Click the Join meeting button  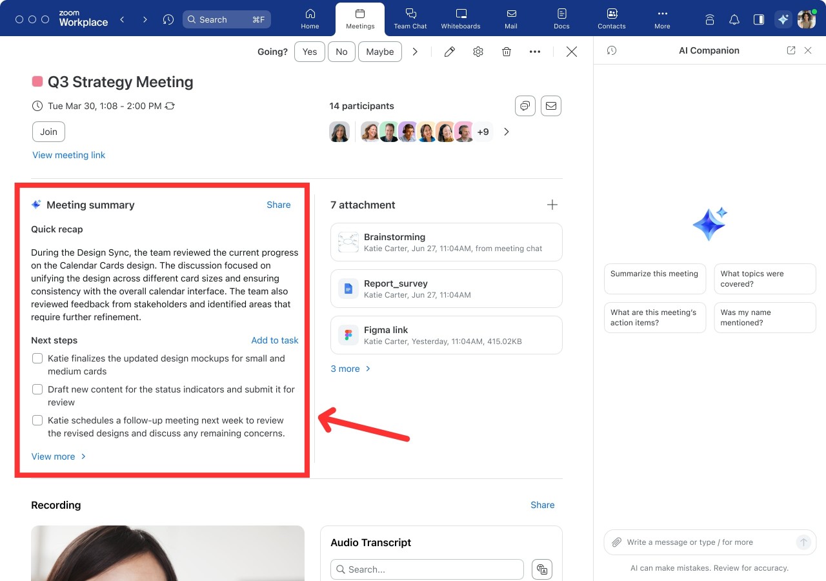tap(48, 132)
